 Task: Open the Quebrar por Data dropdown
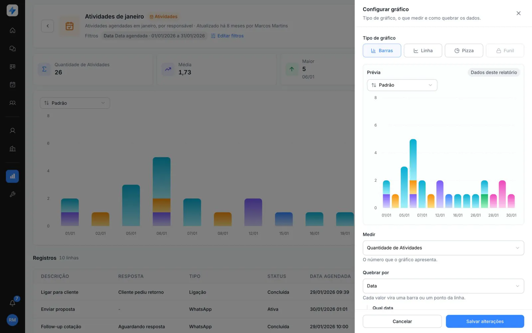(x=443, y=286)
